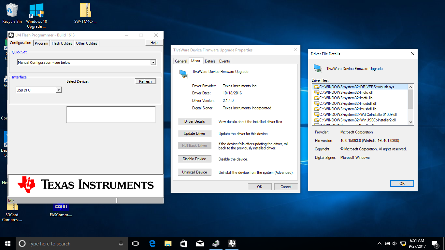Click the microphone icon in taskbar search

point(121,243)
